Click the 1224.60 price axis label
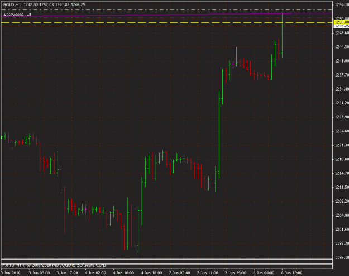The height and width of the screenshot is (276, 349). (x=342, y=131)
